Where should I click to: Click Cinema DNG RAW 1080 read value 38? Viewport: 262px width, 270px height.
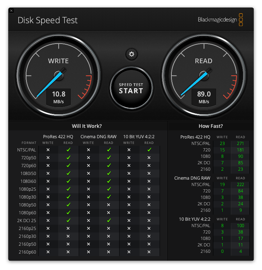point(241,197)
